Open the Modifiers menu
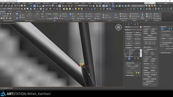The height and width of the screenshot is (97, 173). click(x=31, y=3)
